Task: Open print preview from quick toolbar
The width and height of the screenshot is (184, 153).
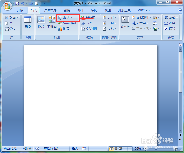Action: (37, 4)
